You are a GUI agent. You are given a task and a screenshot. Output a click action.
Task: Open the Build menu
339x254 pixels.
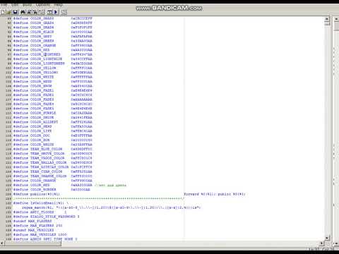27,5
